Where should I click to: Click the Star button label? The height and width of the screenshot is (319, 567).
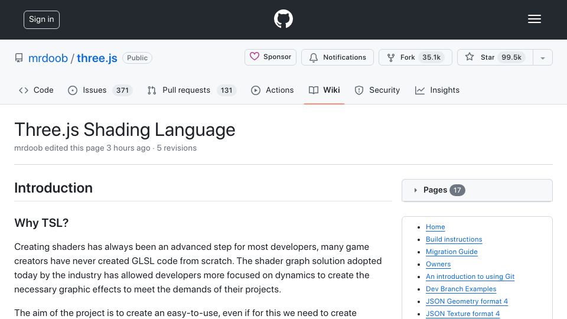pos(487,57)
